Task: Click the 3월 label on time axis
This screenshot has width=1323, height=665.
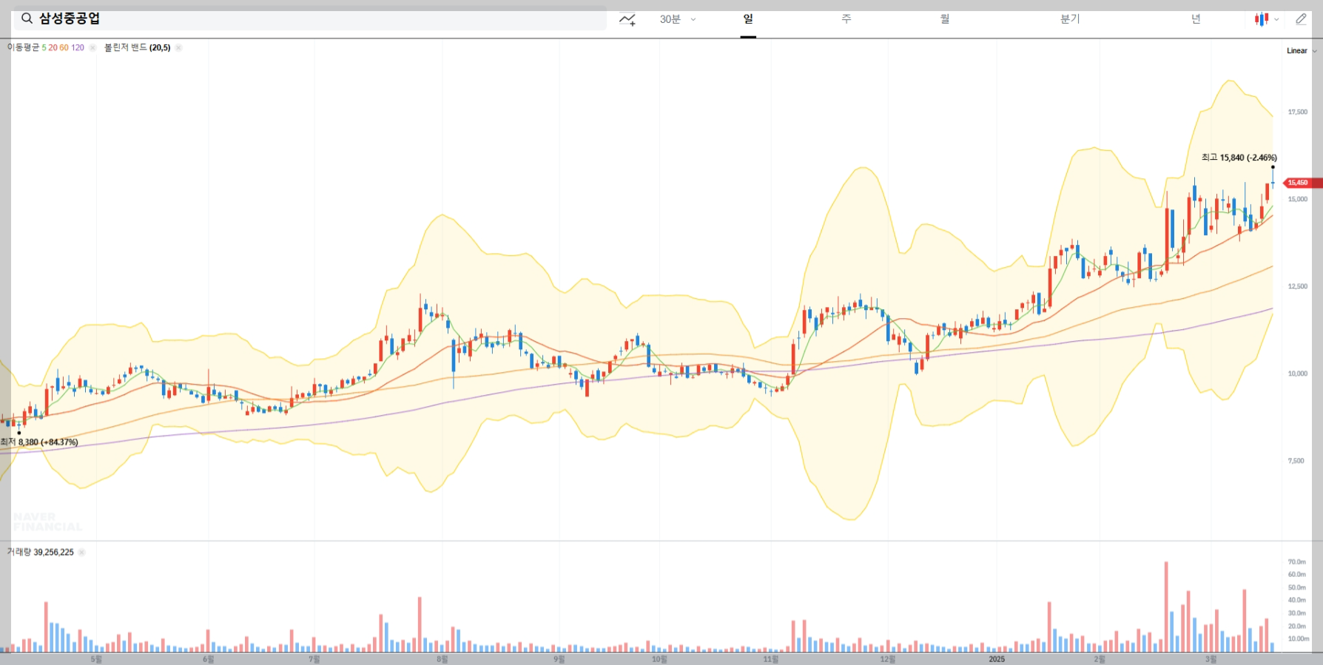Action: (1211, 659)
